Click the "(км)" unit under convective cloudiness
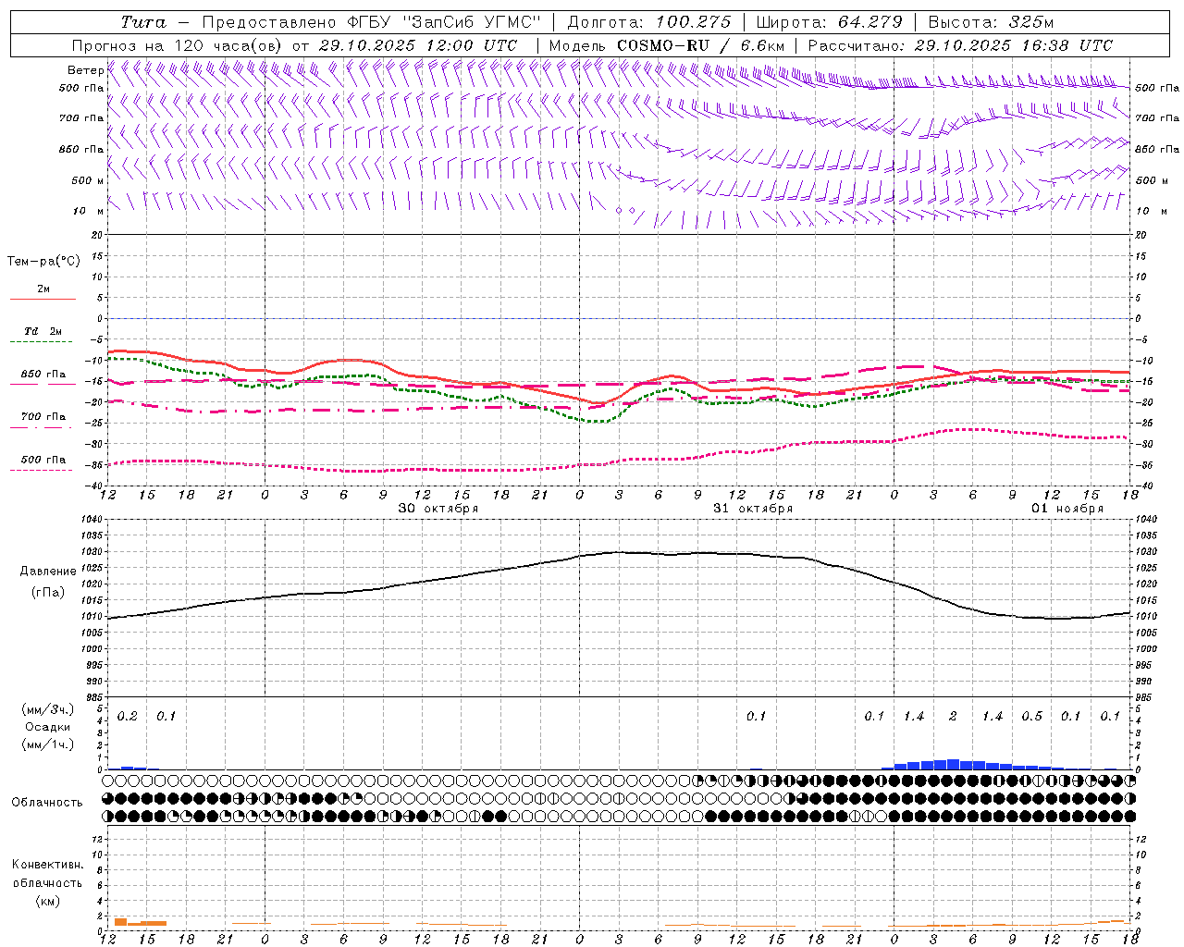 [48, 901]
